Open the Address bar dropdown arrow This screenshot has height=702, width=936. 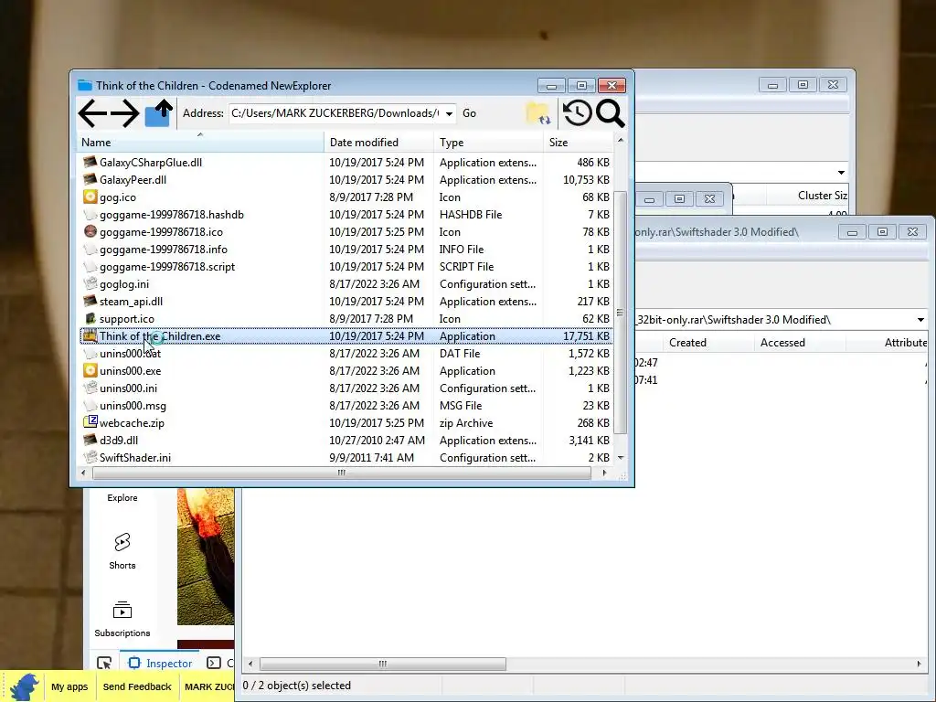coord(449,113)
